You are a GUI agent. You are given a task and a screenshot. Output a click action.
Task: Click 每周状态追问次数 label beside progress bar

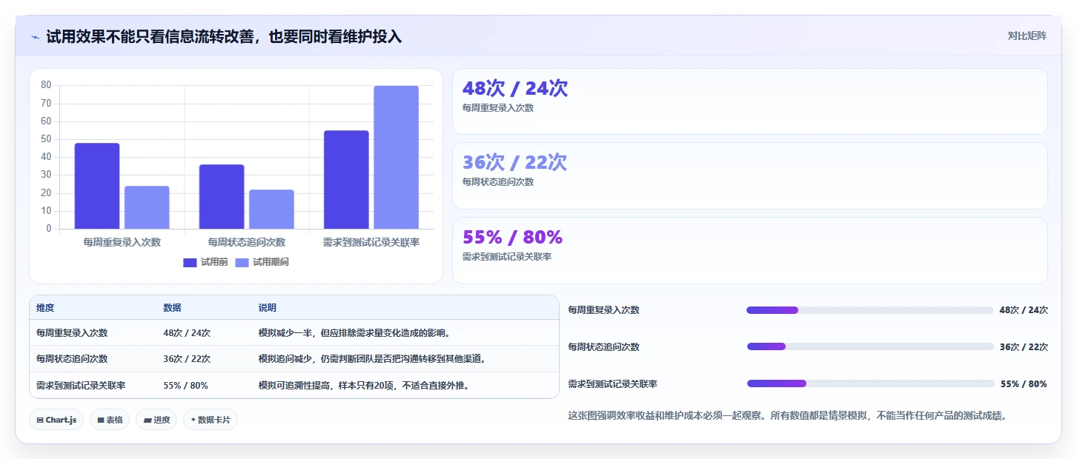tap(603, 346)
